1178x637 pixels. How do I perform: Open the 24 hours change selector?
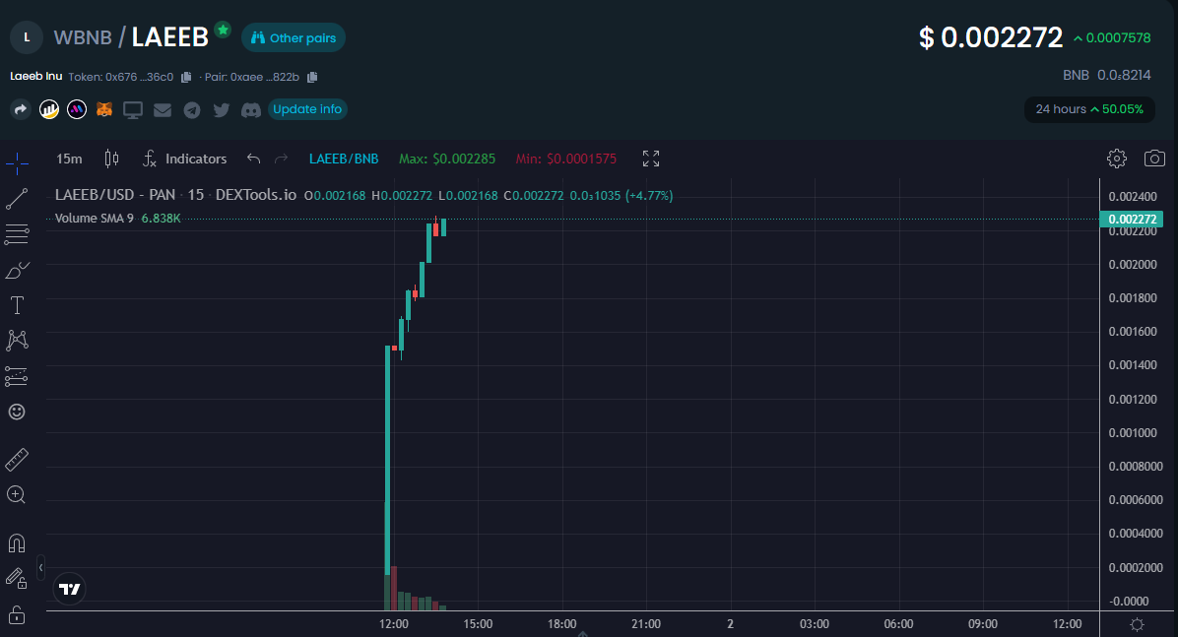coord(1089,109)
